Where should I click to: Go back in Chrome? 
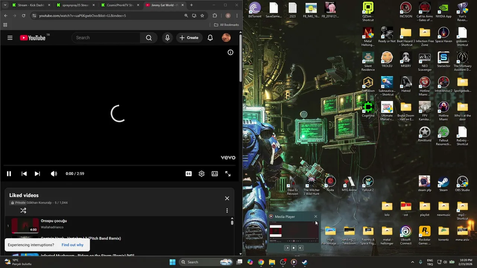pos(6,16)
